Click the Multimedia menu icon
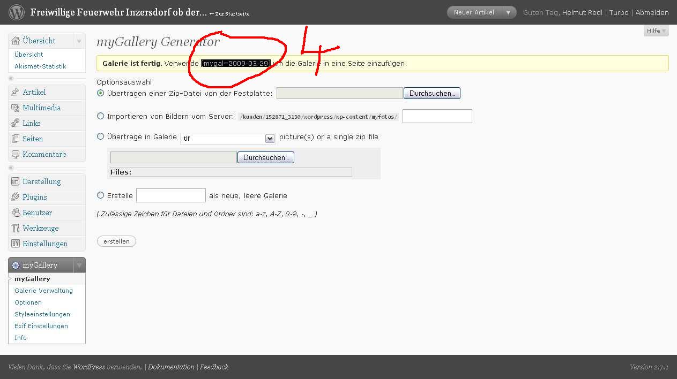The width and height of the screenshot is (677, 379). (15, 108)
